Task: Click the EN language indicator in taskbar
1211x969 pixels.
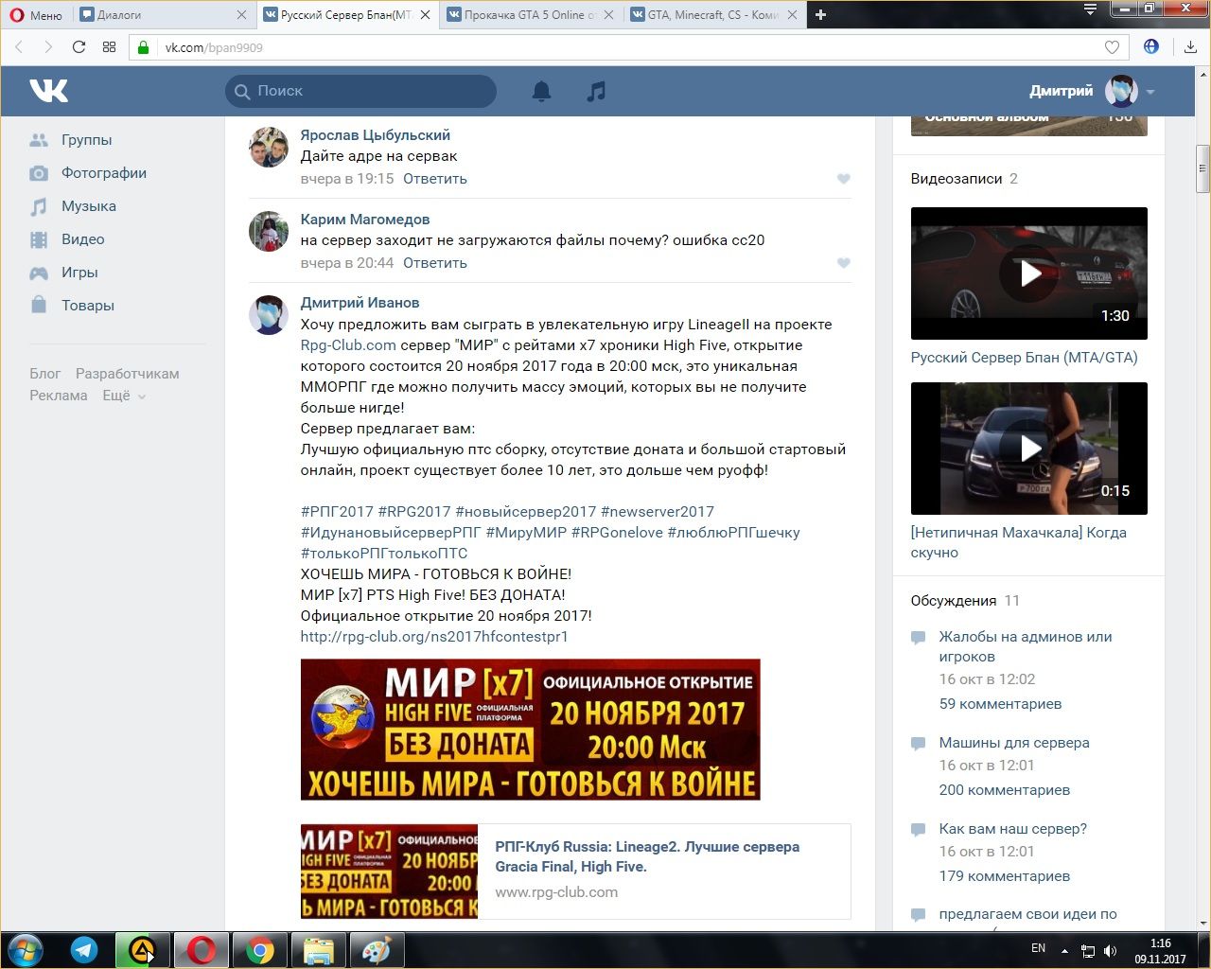Action: click(1038, 948)
